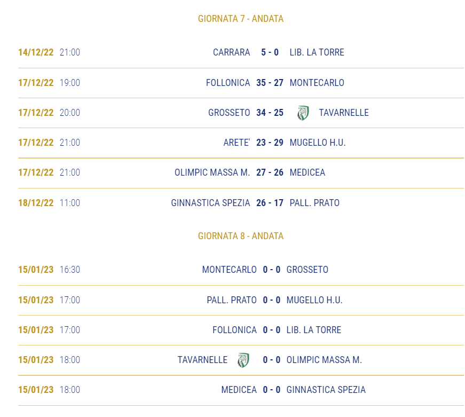Screen dimensions: 465x417
Task: Open the Giornata 7 - Andata heading
Action: pos(241,19)
